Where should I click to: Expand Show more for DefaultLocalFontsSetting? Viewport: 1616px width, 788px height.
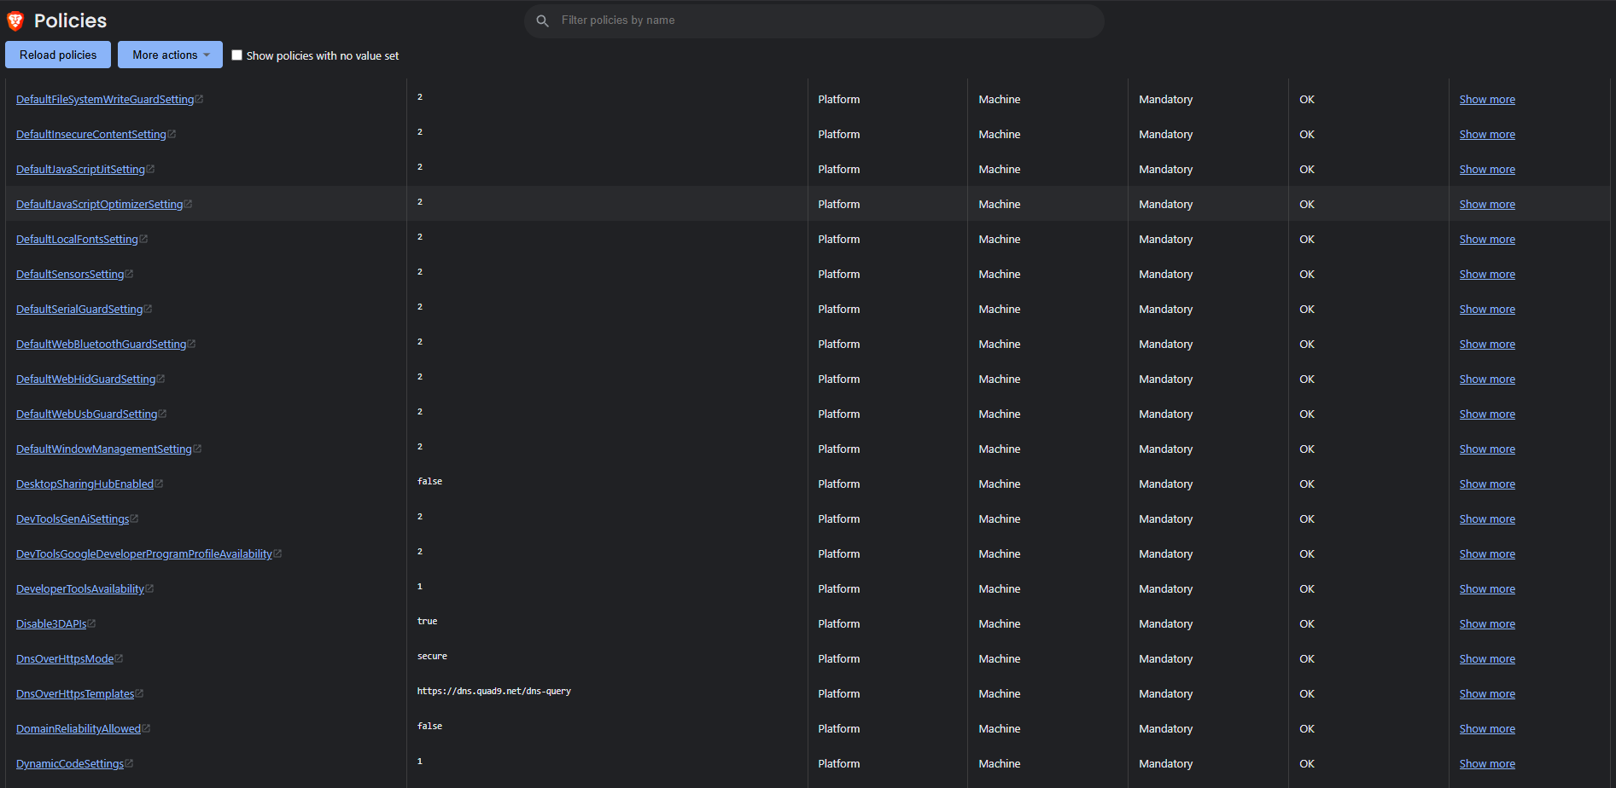(x=1486, y=240)
